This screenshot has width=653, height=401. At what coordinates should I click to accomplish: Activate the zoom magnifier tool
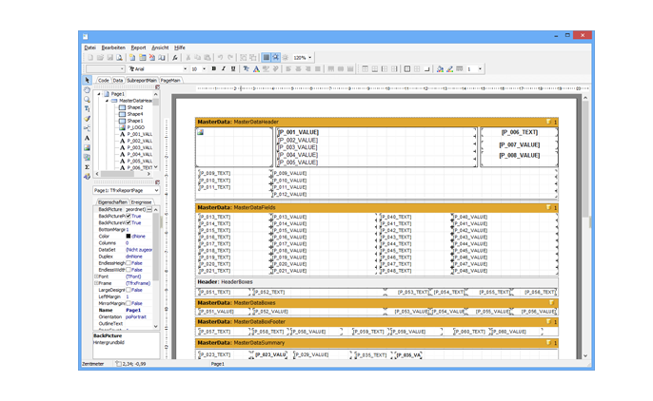point(87,100)
